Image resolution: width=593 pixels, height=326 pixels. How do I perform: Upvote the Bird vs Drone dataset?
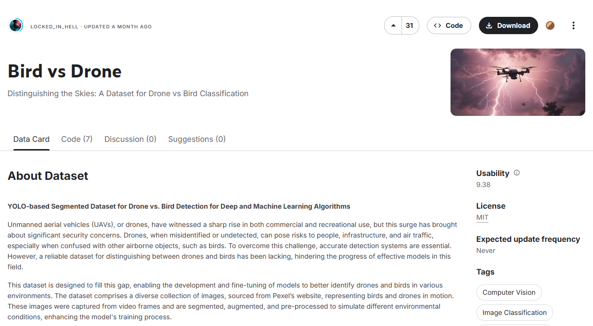[x=393, y=25]
